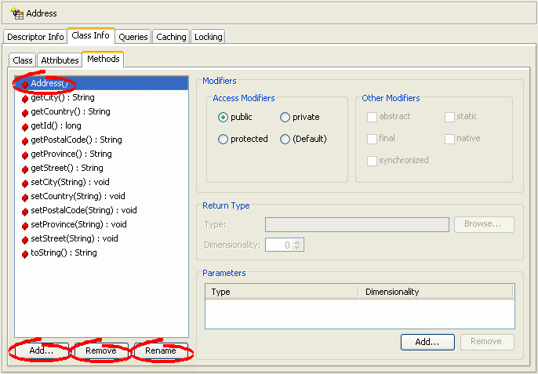Image resolution: width=538 pixels, height=374 pixels.
Task: Click the red diamond icon beside getProvince()
Action: tap(25, 155)
